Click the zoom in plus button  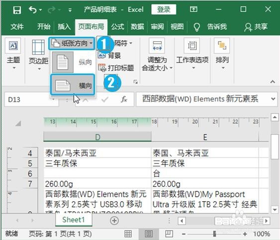pyautogui.click(x=245, y=234)
